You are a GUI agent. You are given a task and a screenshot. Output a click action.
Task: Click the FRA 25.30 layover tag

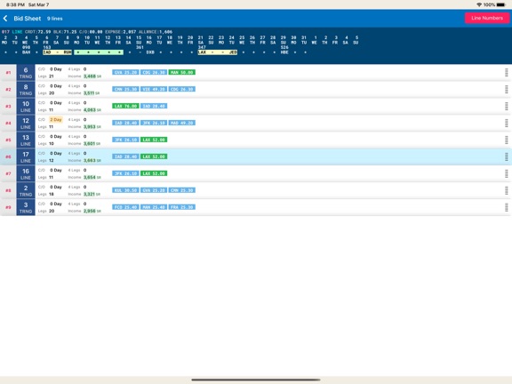click(182, 207)
